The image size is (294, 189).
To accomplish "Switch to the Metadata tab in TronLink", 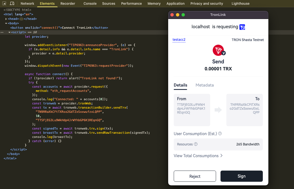I will (x=205, y=85).
